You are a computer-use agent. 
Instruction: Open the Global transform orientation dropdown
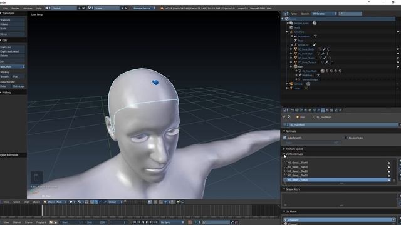[x=115, y=202]
